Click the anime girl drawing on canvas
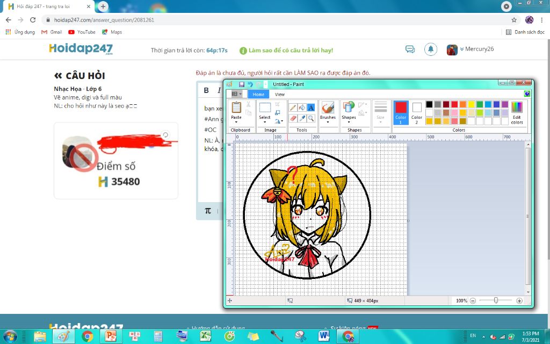This screenshot has height=344, width=550. [x=307, y=215]
